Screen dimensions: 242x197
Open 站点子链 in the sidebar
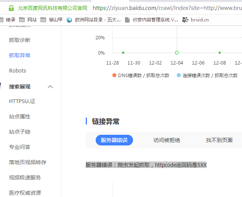click(19, 132)
